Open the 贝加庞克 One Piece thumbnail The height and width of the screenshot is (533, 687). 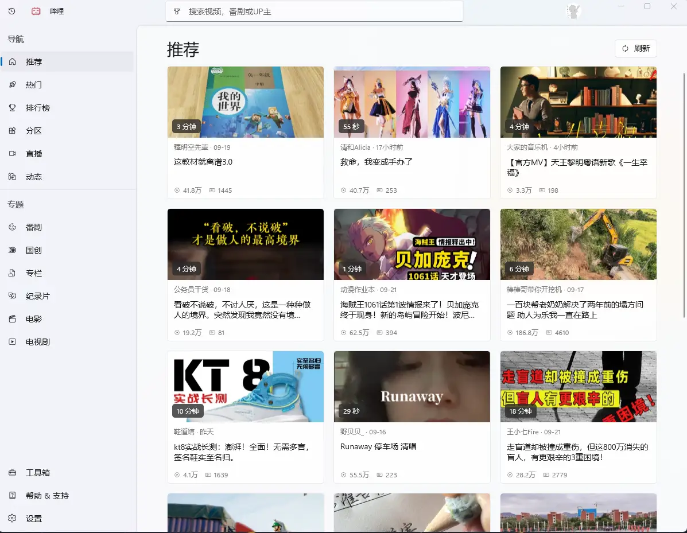412,244
